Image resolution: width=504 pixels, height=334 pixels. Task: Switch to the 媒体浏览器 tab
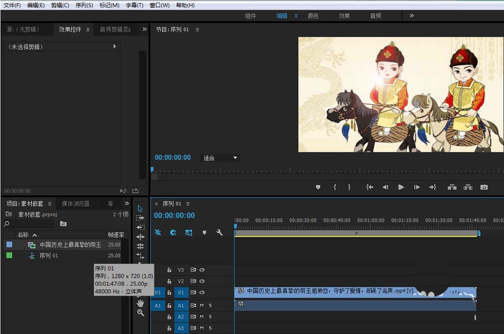pos(75,204)
